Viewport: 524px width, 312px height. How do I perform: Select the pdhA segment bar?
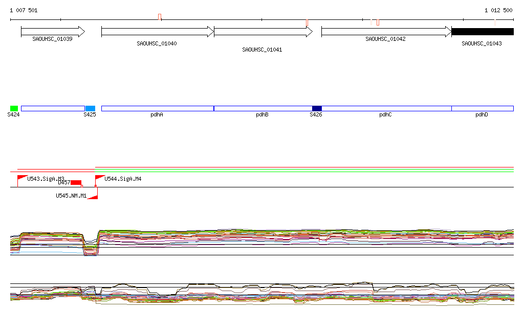click(x=157, y=108)
